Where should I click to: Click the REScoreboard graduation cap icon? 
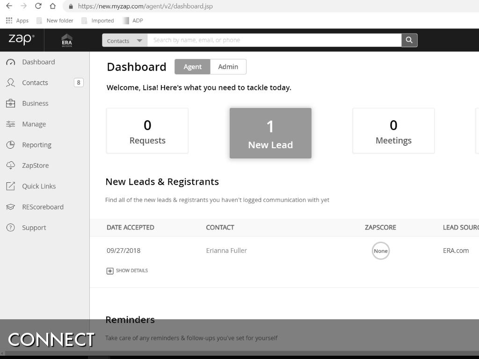[x=10, y=207]
